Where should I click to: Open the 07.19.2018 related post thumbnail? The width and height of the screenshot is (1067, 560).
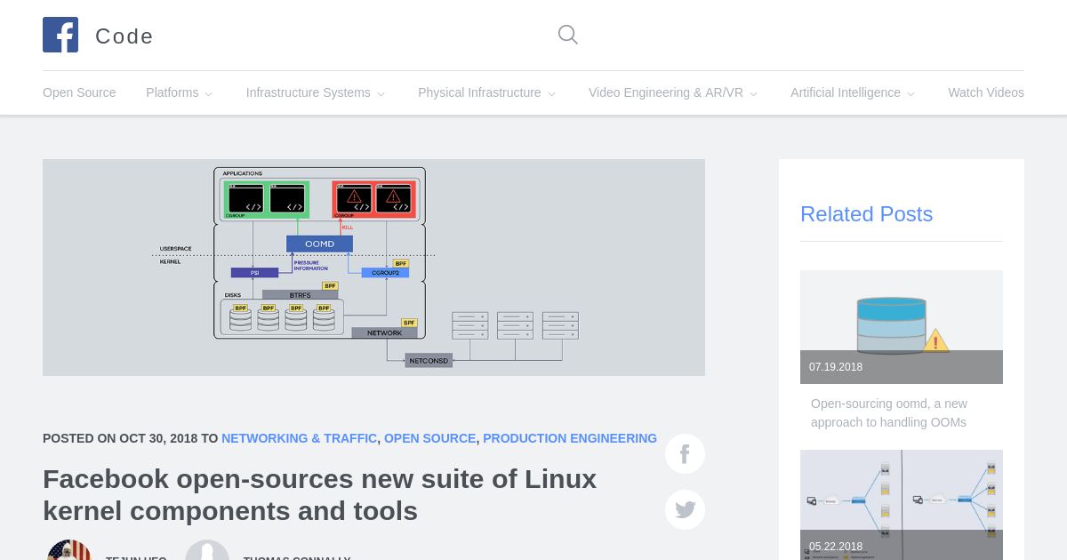click(902, 327)
